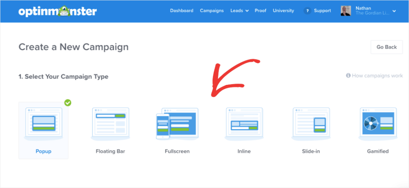409x188 pixels.
Task: Click the green checkmark on Popup
Action: coord(68,103)
